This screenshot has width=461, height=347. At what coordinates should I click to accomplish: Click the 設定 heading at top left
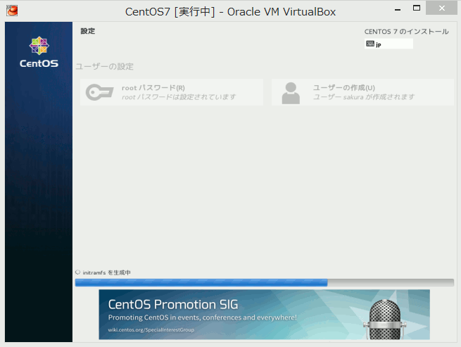(x=87, y=31)
